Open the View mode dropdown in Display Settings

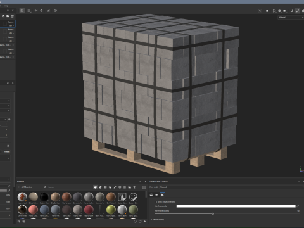click(232, 187)
